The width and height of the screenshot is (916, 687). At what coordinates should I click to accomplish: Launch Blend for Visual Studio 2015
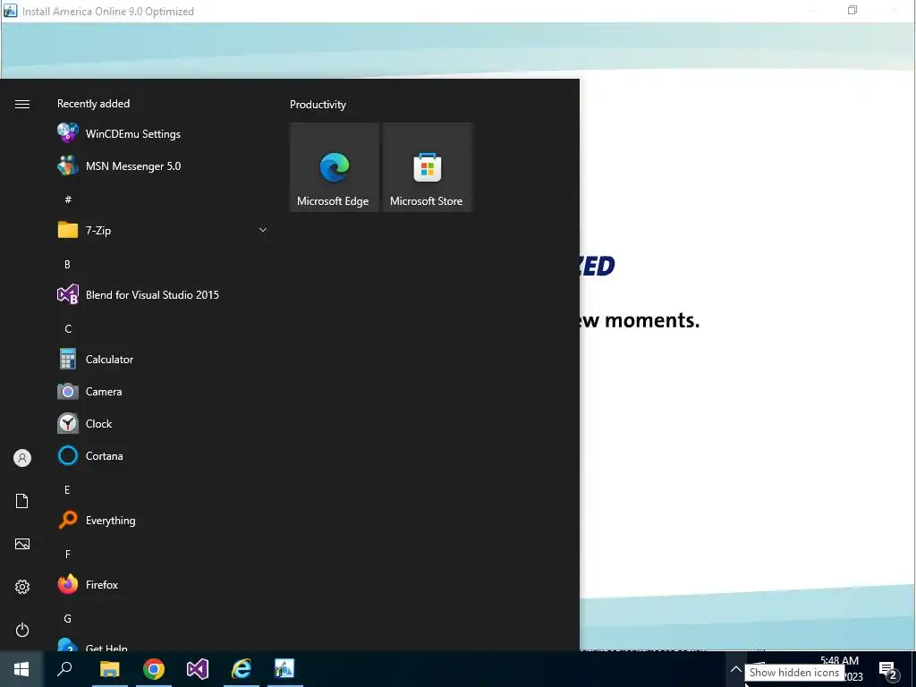(x=163, y=295)
